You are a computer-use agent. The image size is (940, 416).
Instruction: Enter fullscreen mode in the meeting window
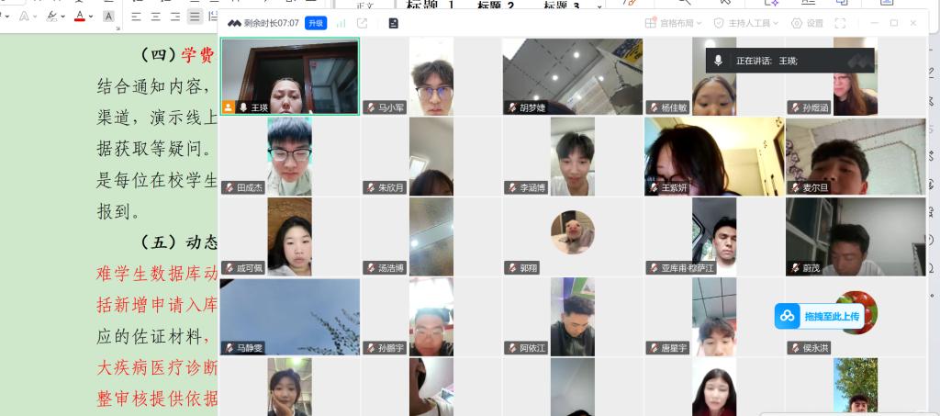click(x=840, y=23)
